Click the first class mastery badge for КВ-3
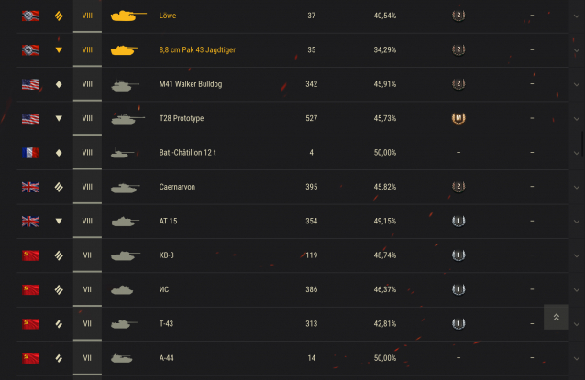Viewport: 585px width, 380px height. click(x=458, y=255)
